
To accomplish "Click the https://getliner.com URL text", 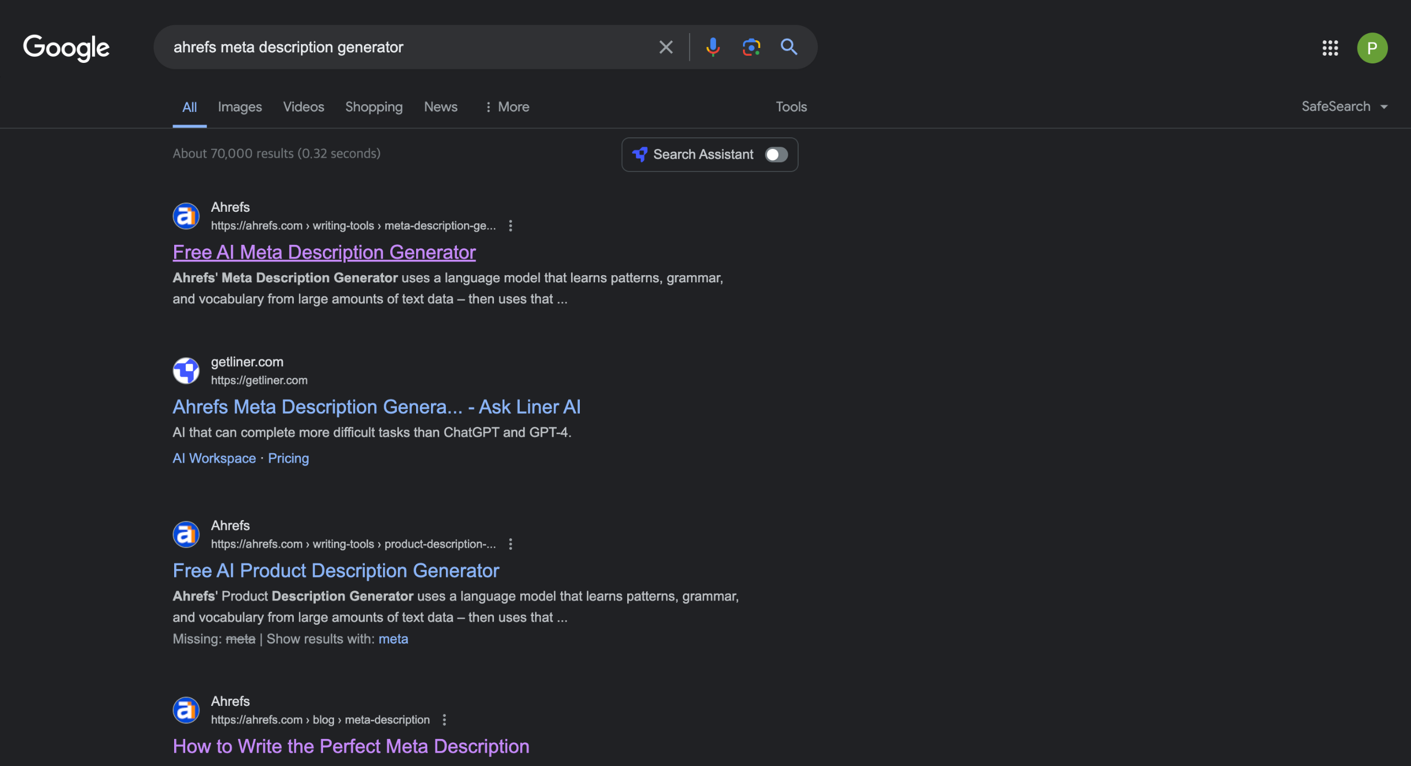I will tap(259, 380).
